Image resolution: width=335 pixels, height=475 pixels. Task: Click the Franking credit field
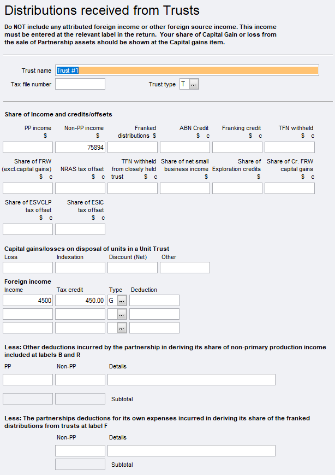tap(237, 148)
